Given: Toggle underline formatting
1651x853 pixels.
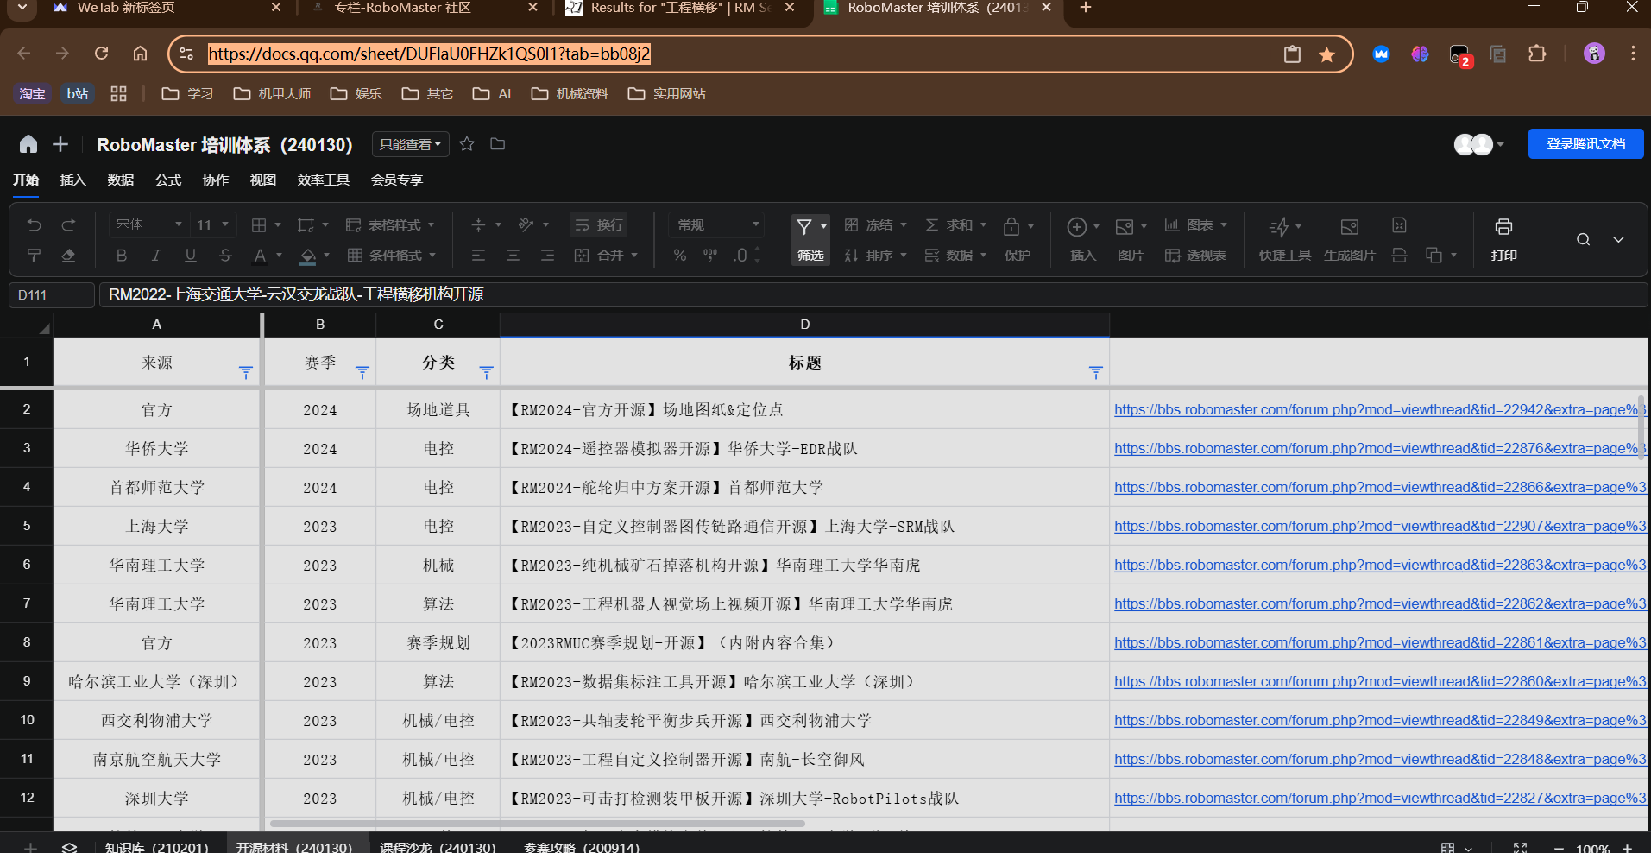Looking at the screenshot, I should click(191, 256).
